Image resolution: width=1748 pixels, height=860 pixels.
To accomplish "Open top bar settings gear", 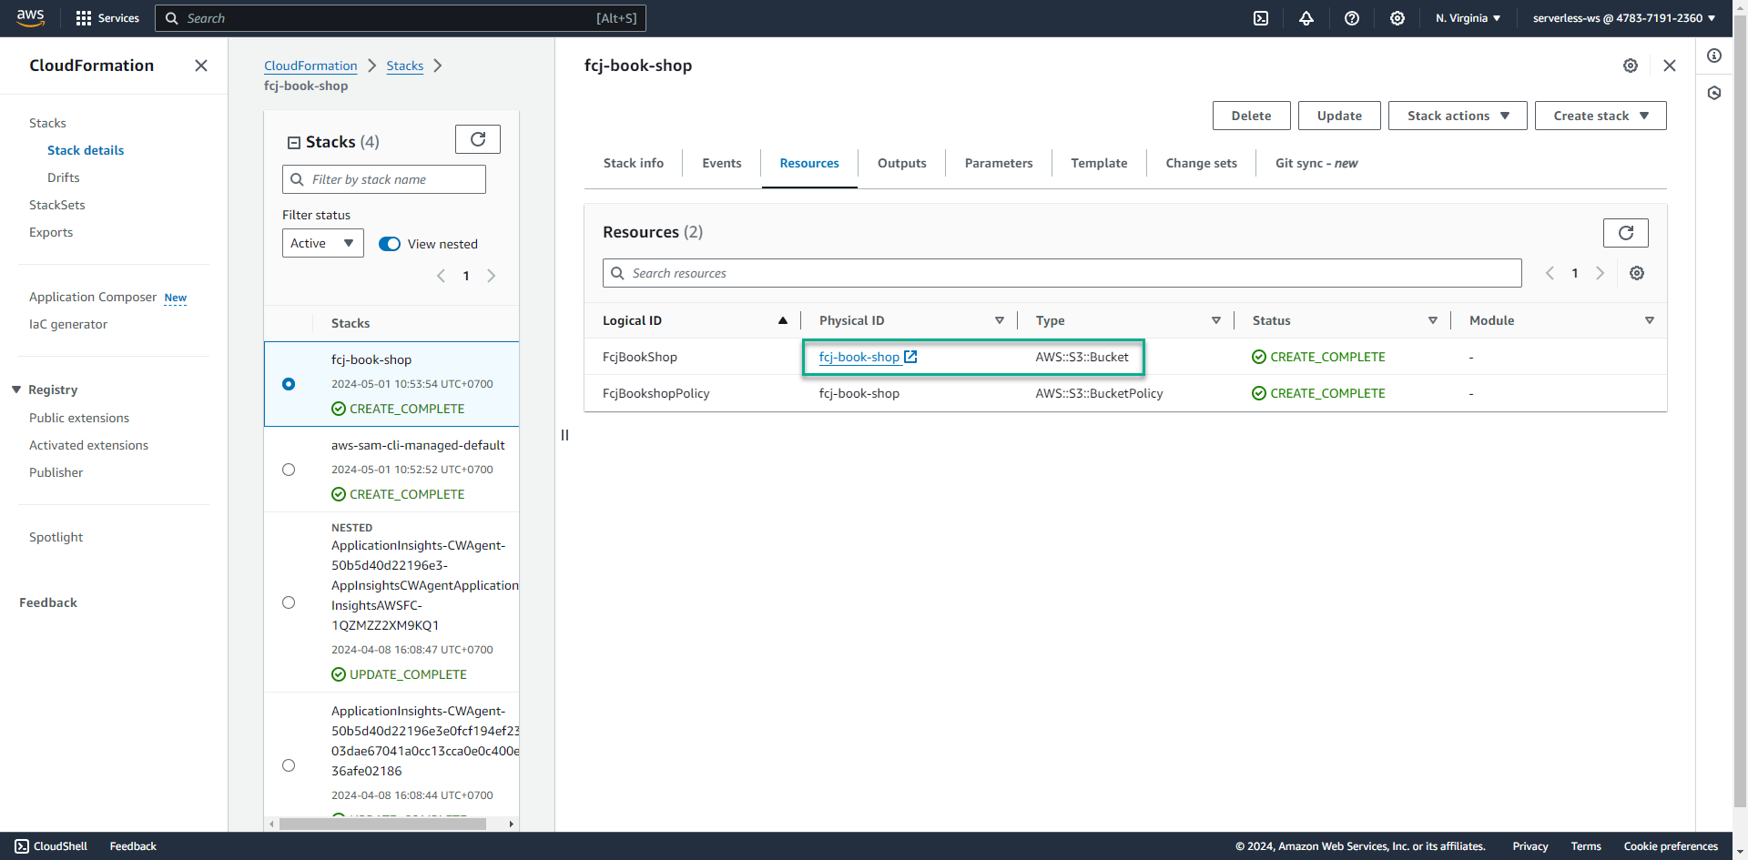I will click(1397, 18).
